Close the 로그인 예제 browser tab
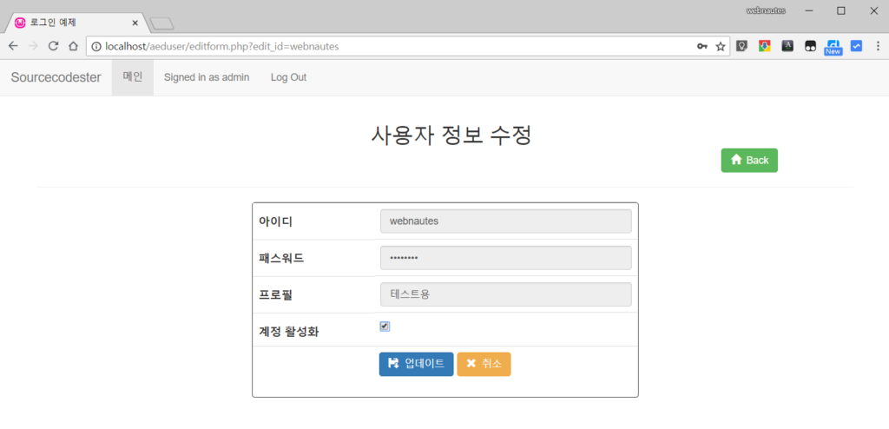Viewport: 889px width, 429px height. point(135,23)
